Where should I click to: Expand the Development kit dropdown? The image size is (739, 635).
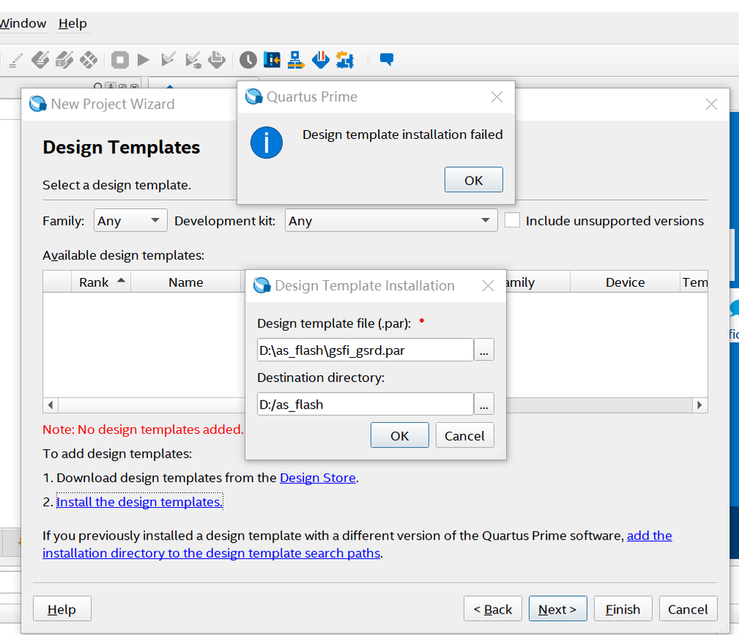click(x=391, y=220)
